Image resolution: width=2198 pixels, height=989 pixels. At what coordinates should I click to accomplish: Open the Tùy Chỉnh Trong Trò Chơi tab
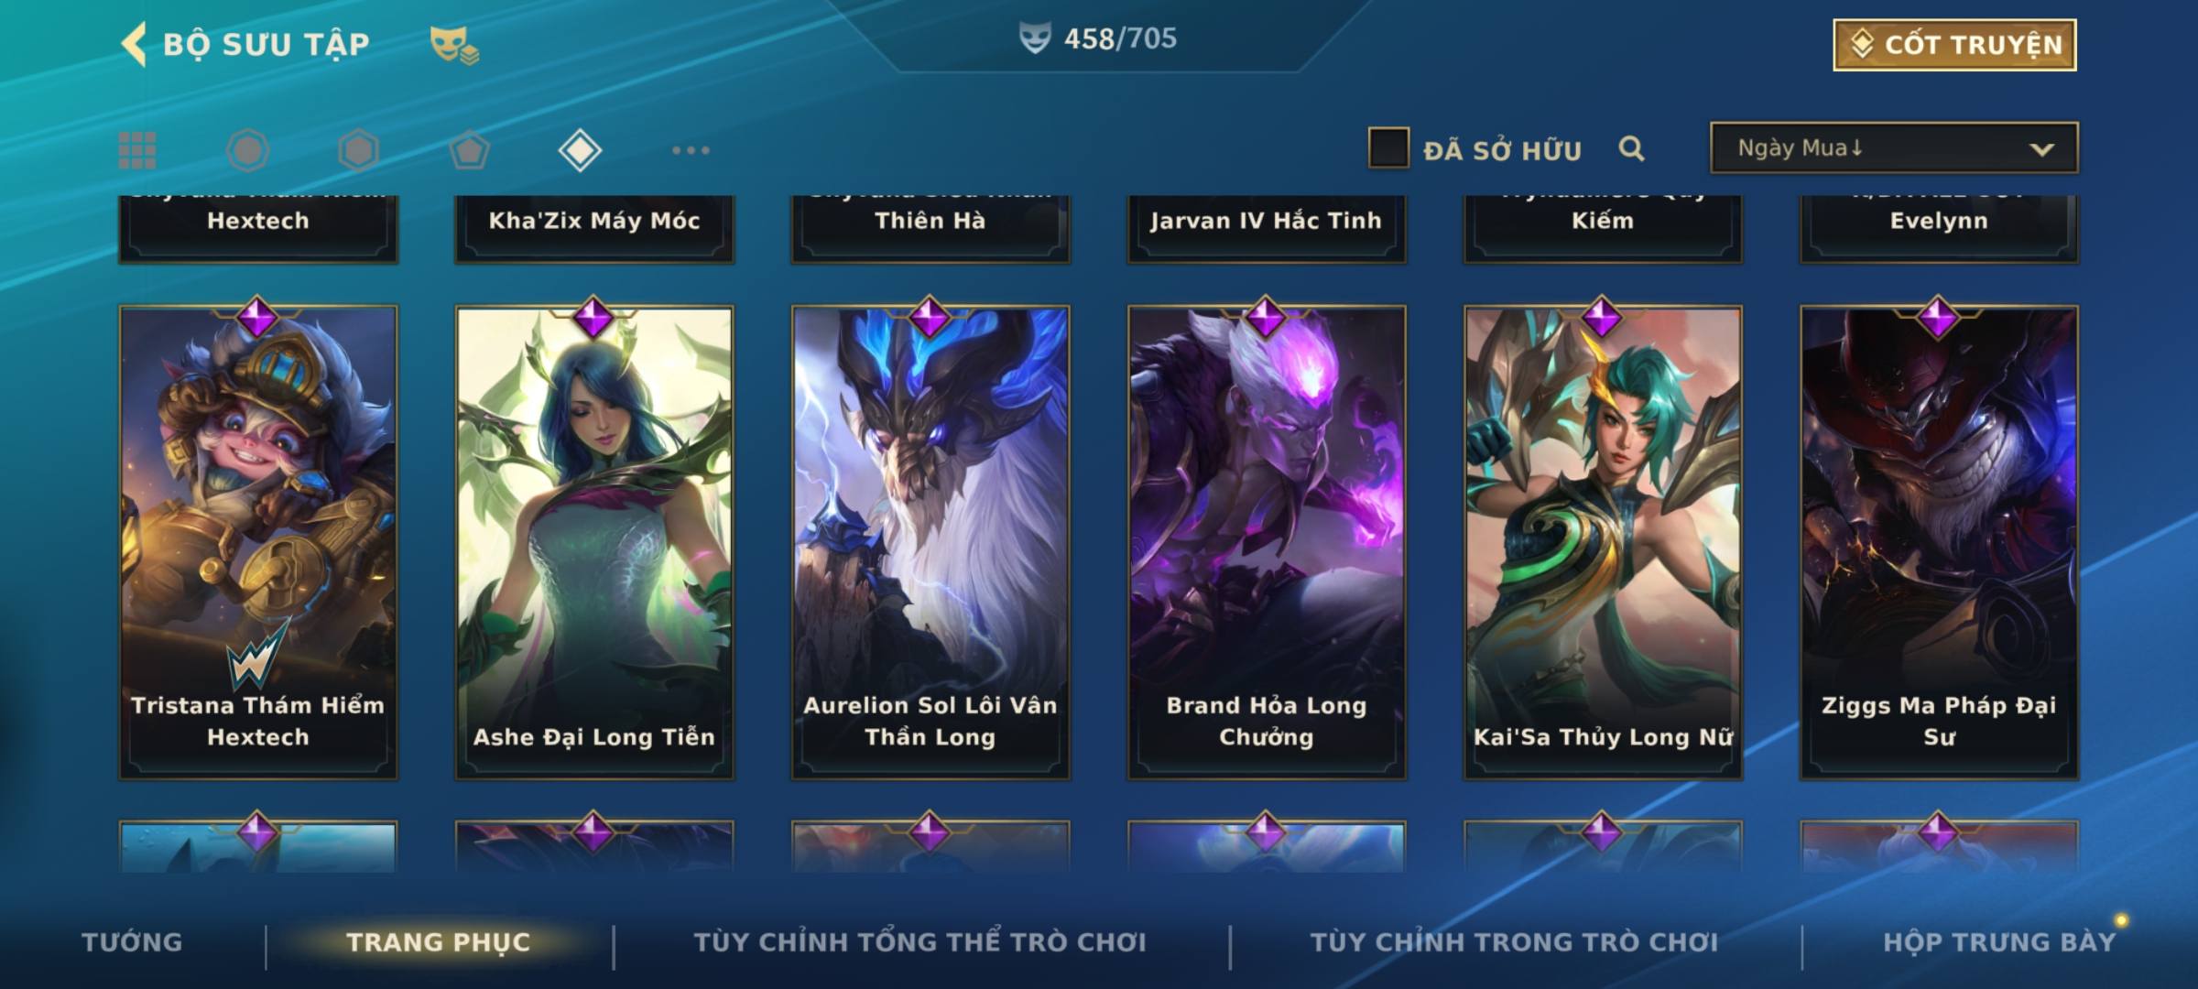[1514, 941]
